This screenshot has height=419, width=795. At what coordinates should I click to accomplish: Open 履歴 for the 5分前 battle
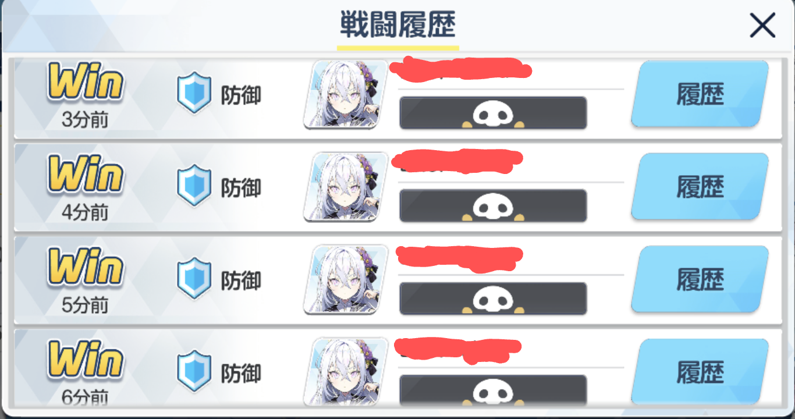(x=700, y=280)
